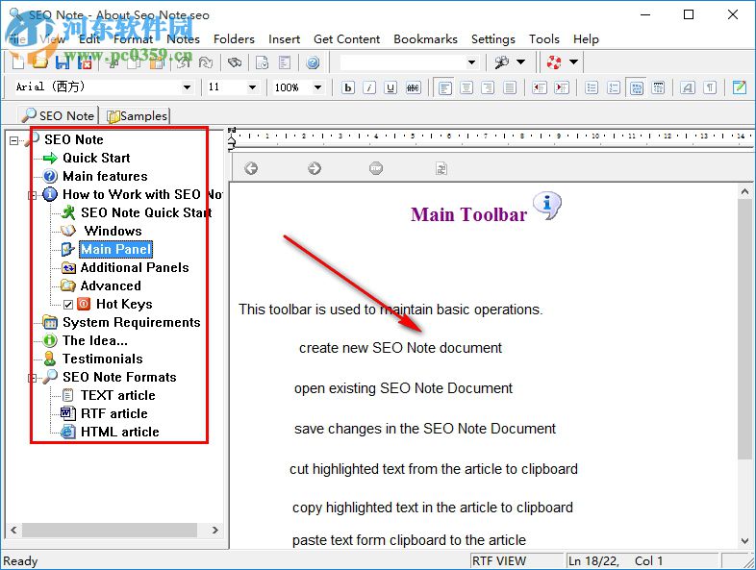This screenshot has height=570, width=756.
Task: Toggle left text alignment
Action: point(444,87)
